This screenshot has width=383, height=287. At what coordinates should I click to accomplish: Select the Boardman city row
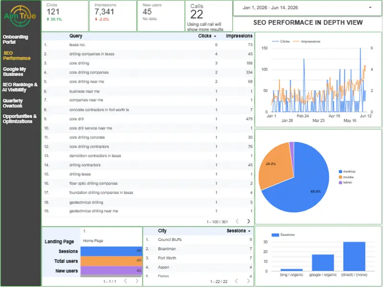point(198,249)
